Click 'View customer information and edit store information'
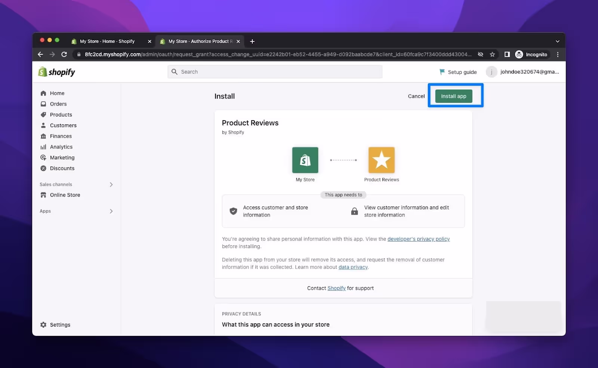Image resolution: width=598 pixels, height=368 pixels. 407,211
